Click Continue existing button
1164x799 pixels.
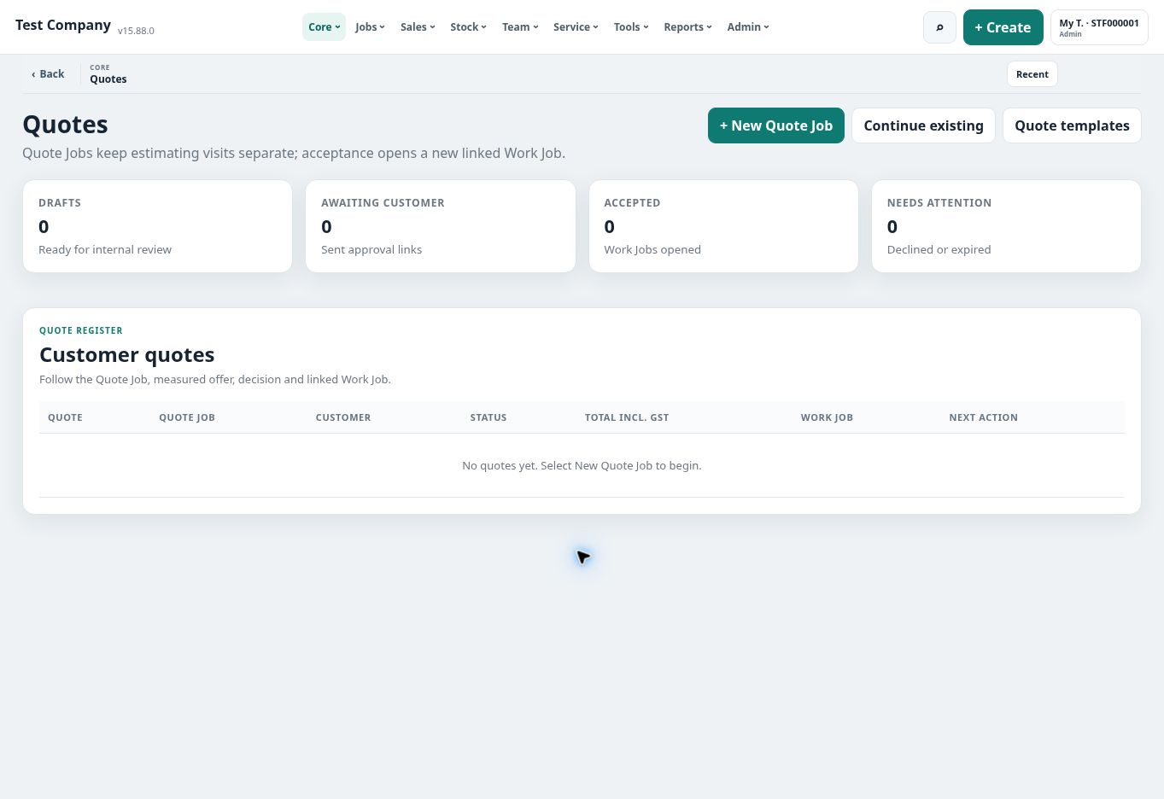click(x=923, y=125)
